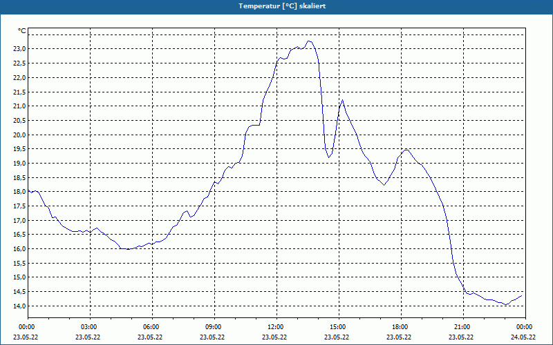Click the 18:00 time axis label
Image resolution: width=553 pixels, height=345 pixels.
[x=402, y=327]
